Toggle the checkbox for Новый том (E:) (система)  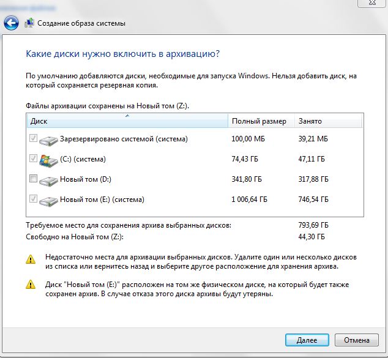[x=33, y=198]
